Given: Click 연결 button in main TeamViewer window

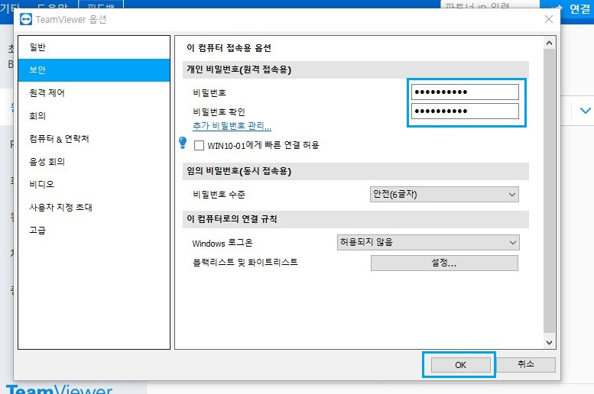Looking at the screenshot, I should click(x=567, y=9).
